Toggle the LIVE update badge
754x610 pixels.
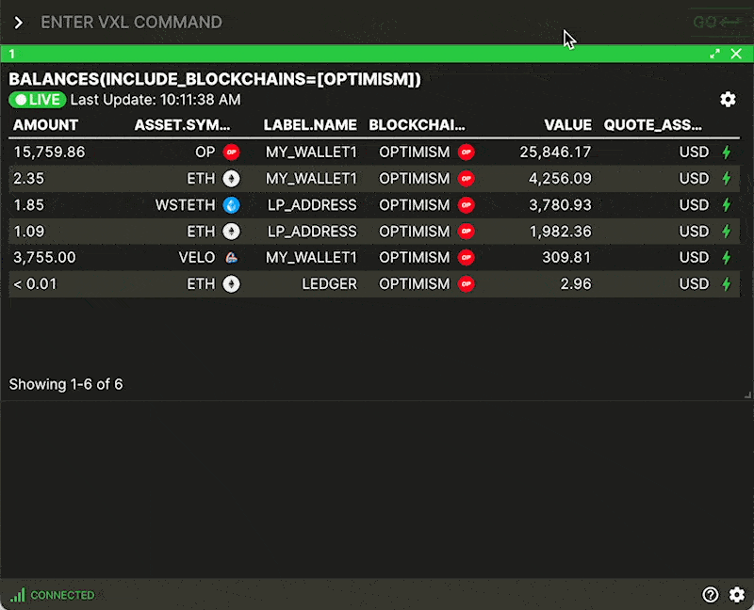tap(37, 100)
